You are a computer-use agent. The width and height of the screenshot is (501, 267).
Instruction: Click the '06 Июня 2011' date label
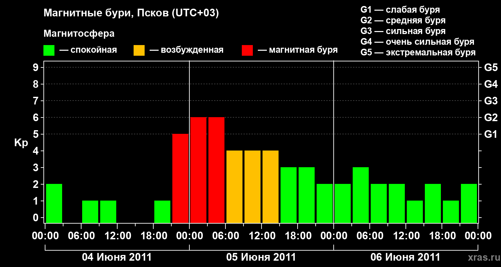pos(405,257)
